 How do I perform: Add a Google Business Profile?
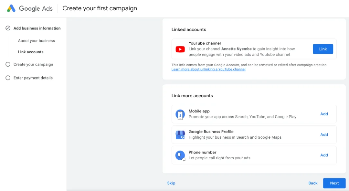(324, 134)
